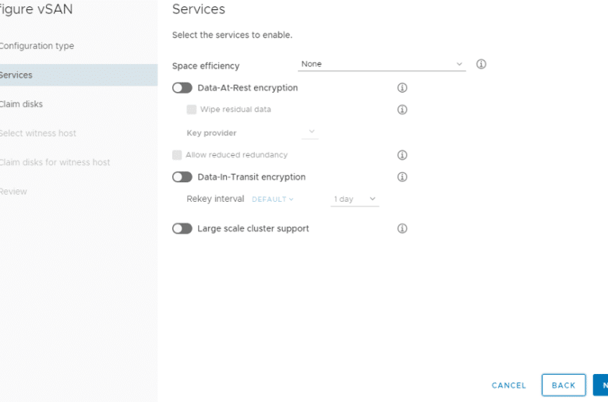608x402 pixels.
Task: Check the Allow reduced redundancy checkbox
Action: coord(177,155)
